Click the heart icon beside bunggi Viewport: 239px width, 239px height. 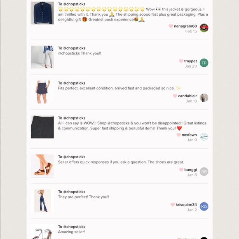181,170
